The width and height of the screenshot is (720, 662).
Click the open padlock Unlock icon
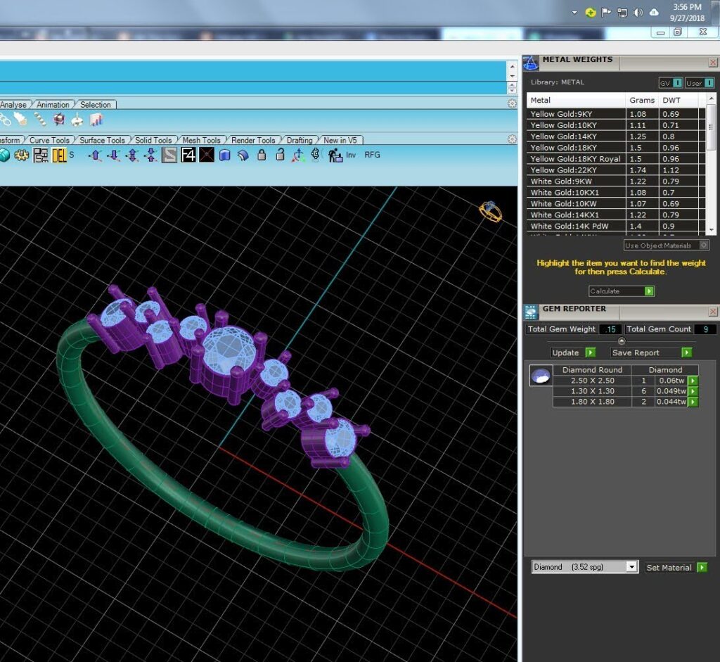tap(280, 155)
